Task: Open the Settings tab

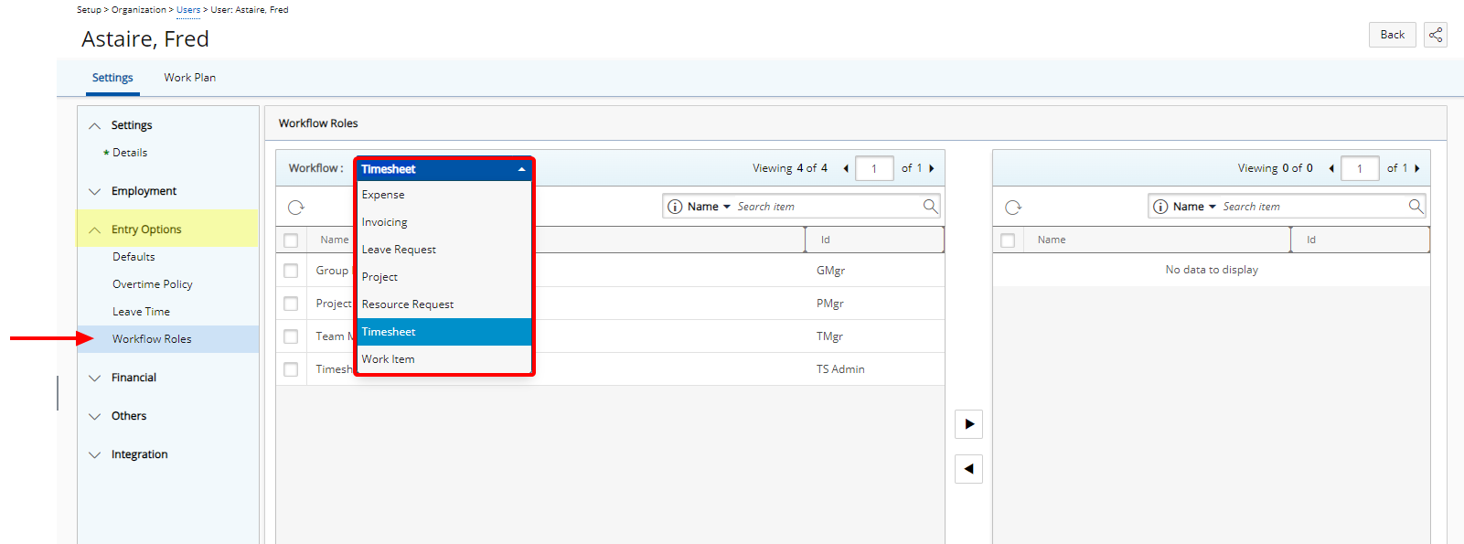Action: (x=112, y=78)
